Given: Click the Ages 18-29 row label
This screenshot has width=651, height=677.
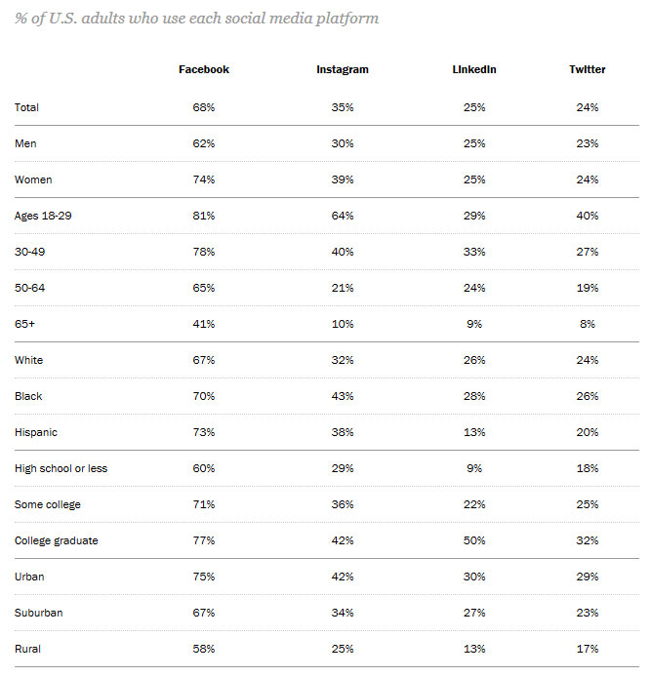Looking at the screenshot, I should 43,216.
